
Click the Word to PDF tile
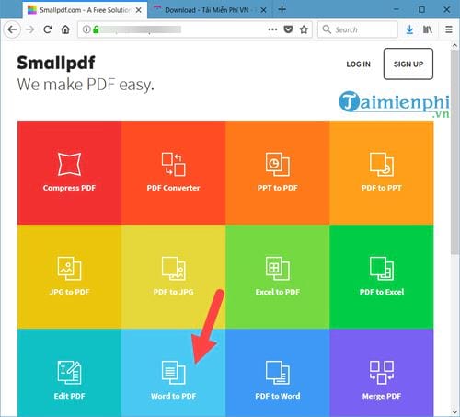[x=173, y=373]
